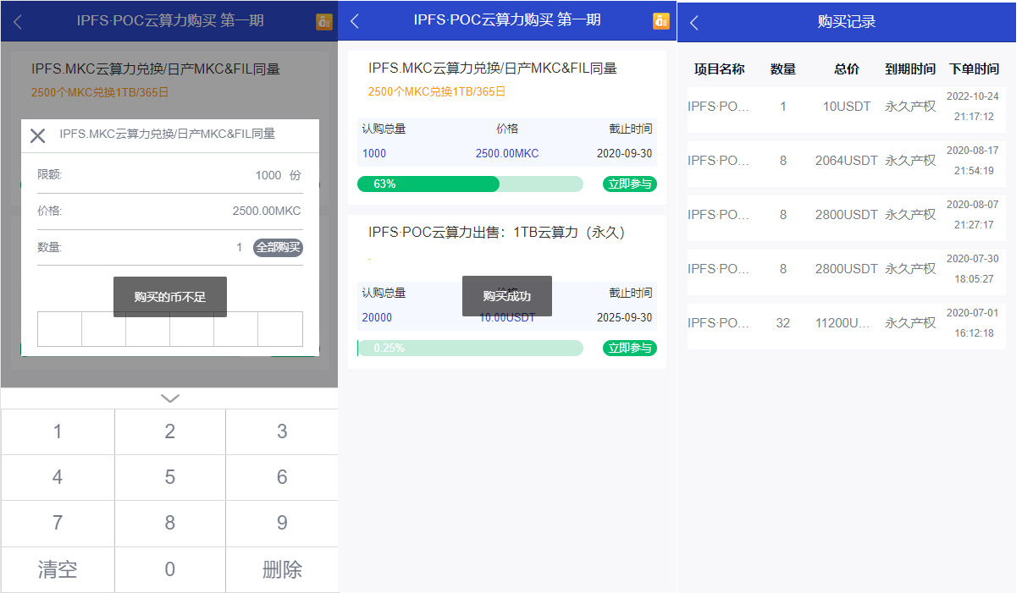Click quantity 32 in the records table
Screen dimensions: 1022x593
(x=783, y=323)
